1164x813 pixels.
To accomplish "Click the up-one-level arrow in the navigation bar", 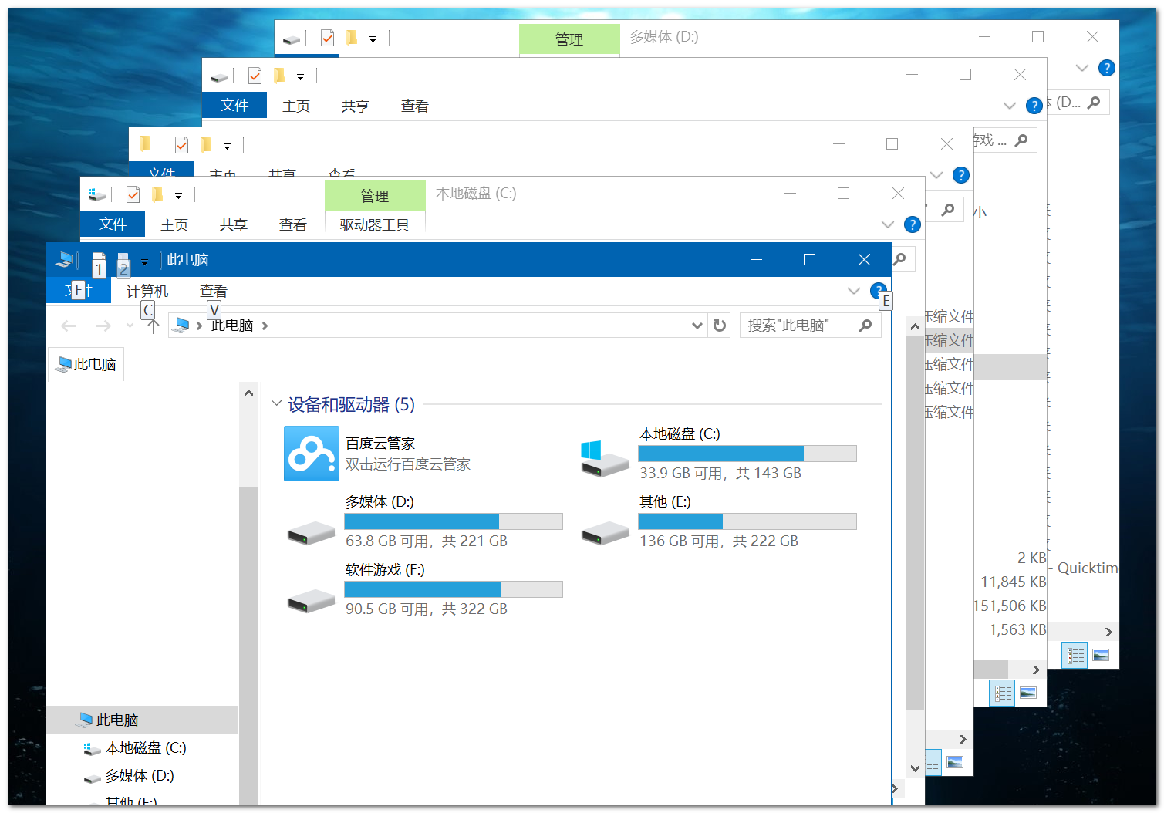I will [152, 325].
